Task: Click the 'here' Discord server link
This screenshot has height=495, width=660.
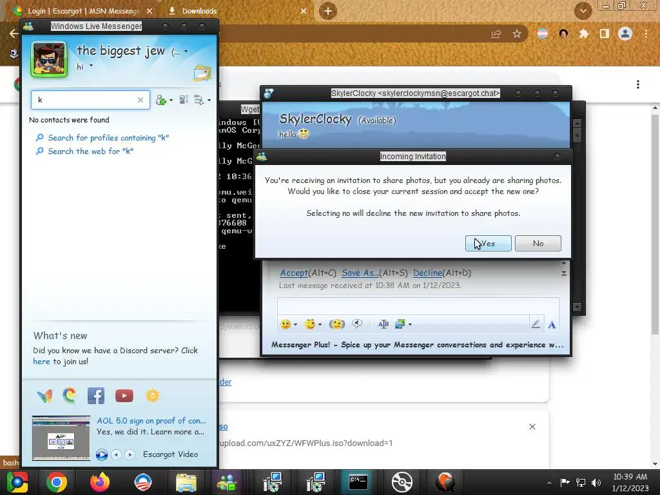Action: [41, 362]
